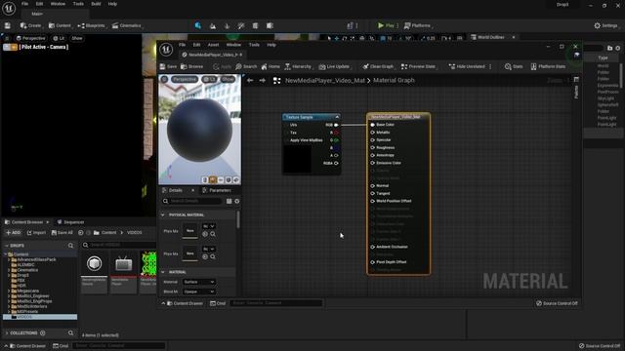Open Platform Stats panel
This screenshot has height=351, width=625.
coord(548,66)
